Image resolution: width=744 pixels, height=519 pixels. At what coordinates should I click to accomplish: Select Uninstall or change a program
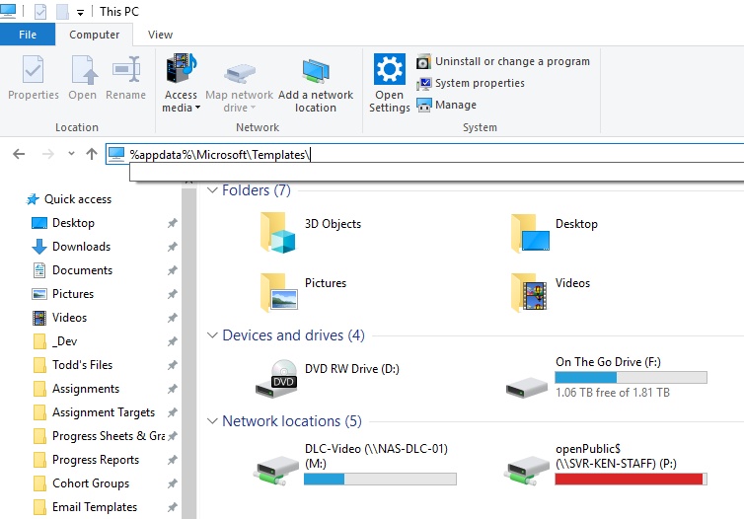coord(503,62)
